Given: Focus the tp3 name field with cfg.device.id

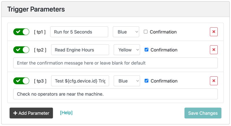Looking at the screenshot, I should point(80,81).
